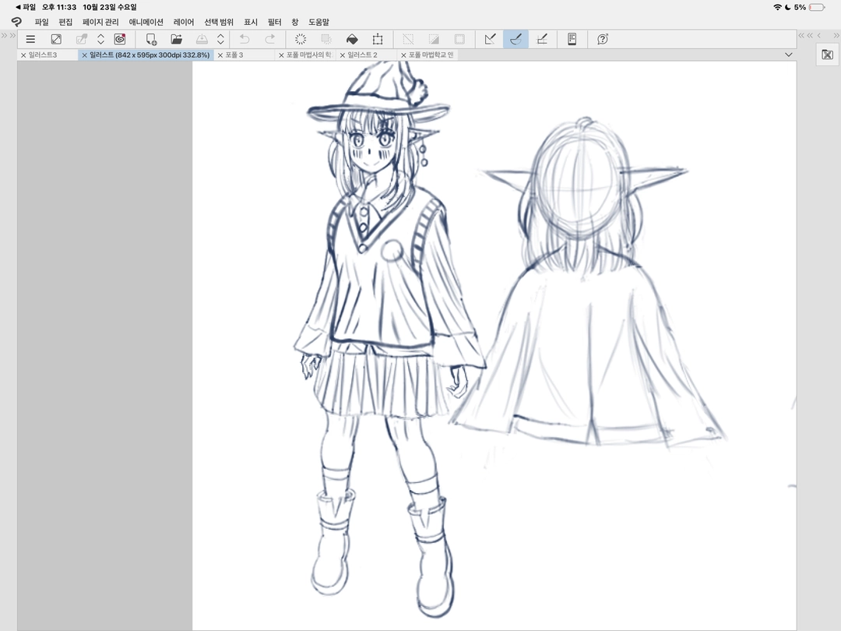The width and height of the screenshot is (841, 631).
Task: Create a new canvas with the New icon
Action: click(151, 39)
